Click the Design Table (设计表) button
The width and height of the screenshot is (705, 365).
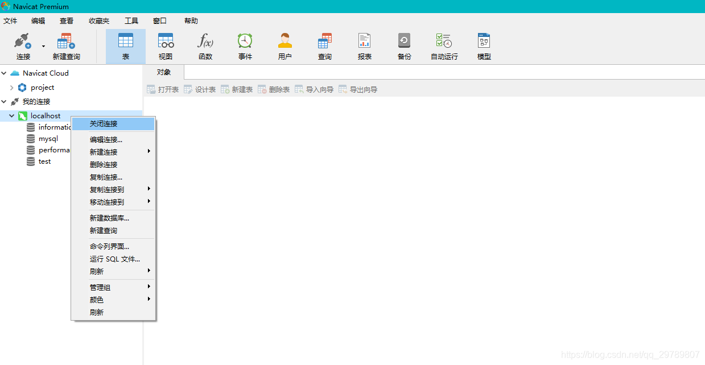200,89
